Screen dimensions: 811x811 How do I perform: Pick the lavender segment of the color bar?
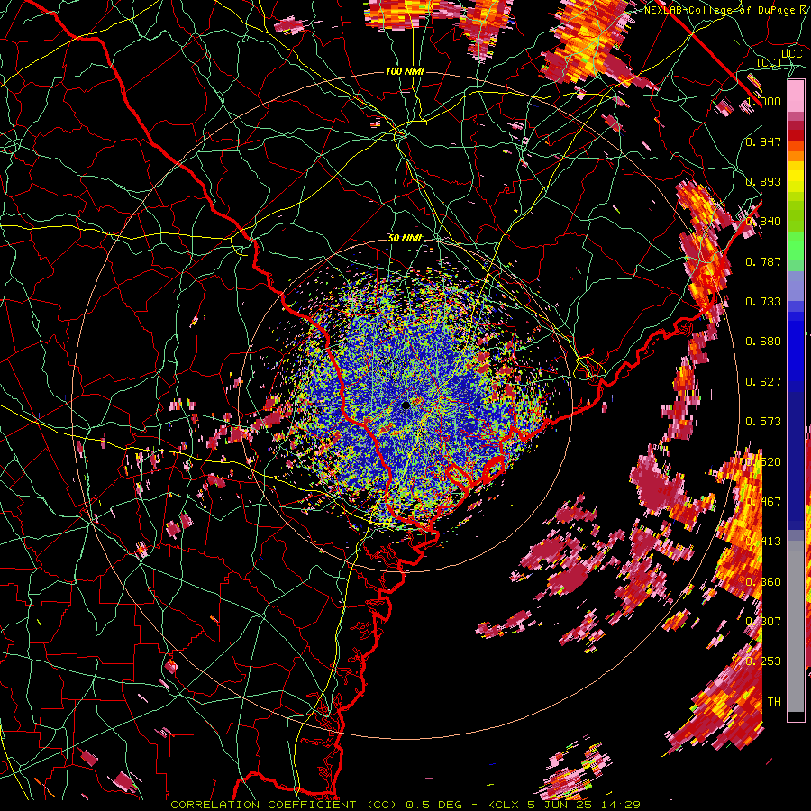[796, 287]
